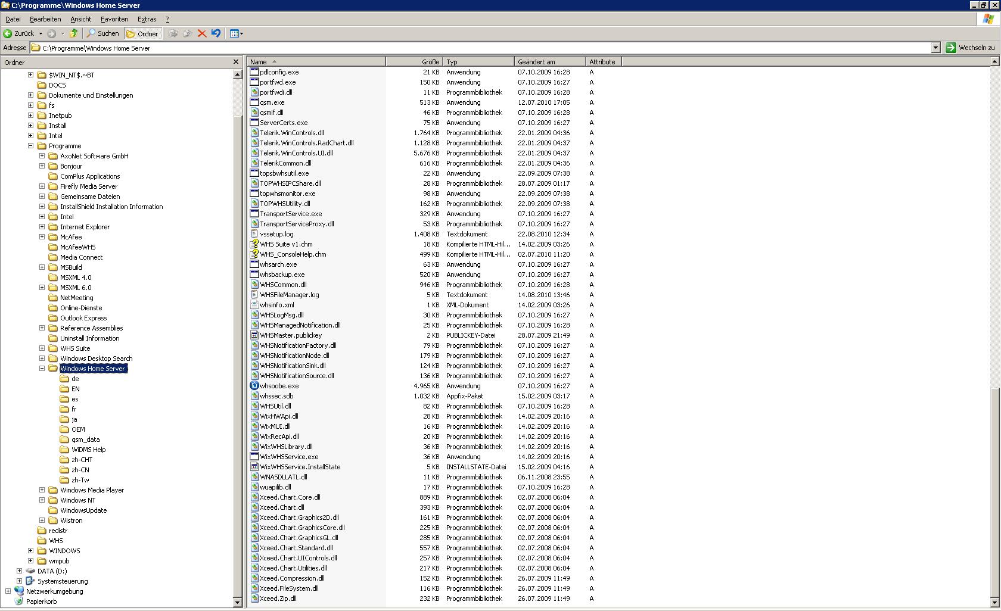This screenshot has height=611, width=1001.
Task: Select the WixWHSService.InstallState file icon
Action: coord(254,467)
